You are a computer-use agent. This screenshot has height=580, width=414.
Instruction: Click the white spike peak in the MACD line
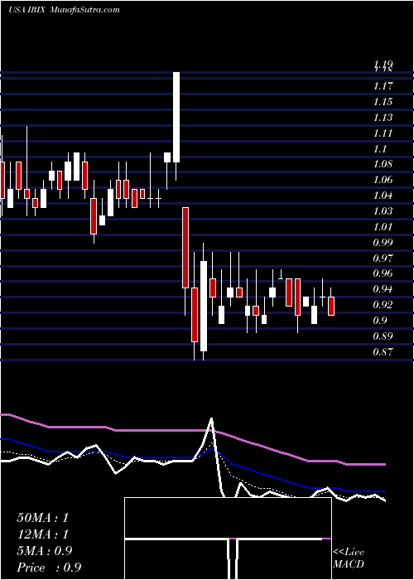[x=211, y=420]
